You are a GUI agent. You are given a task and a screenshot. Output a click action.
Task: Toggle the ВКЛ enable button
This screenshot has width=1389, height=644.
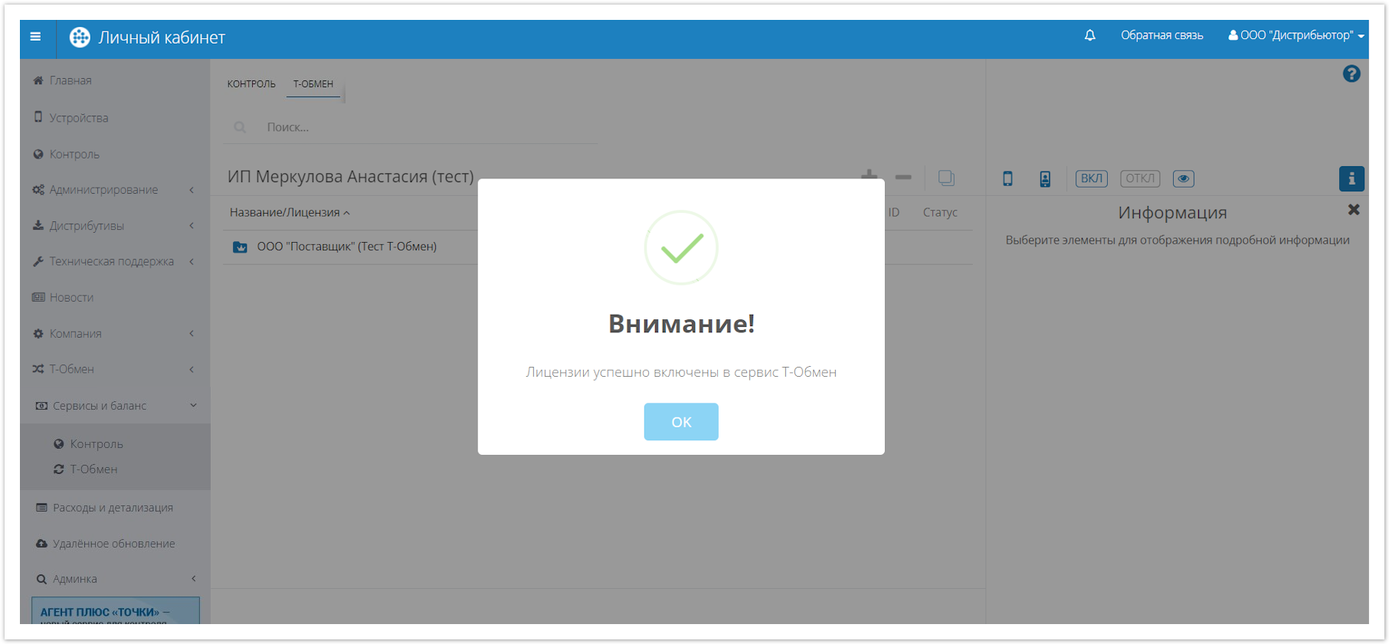click(1091, 178)
